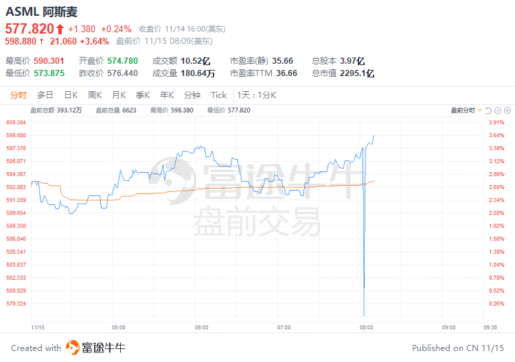The image size is (515, 362).
Task: Open the 周K chart tab
Action: (95, 95)
